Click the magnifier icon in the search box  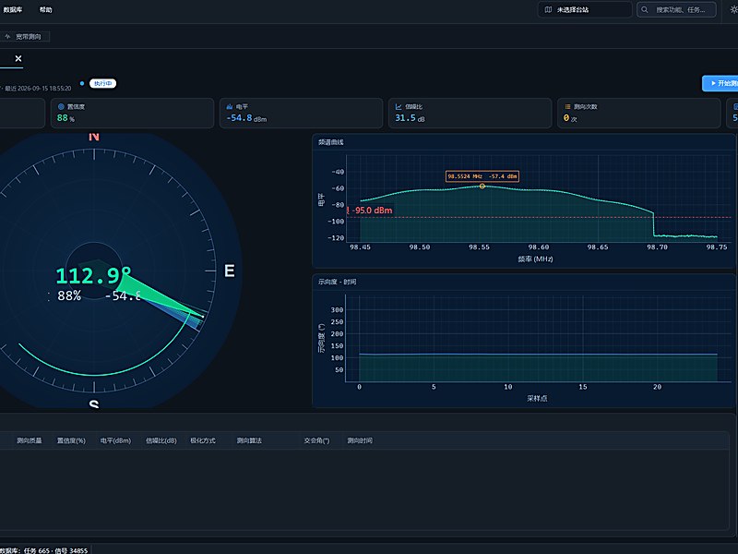[x=645, y=9]
